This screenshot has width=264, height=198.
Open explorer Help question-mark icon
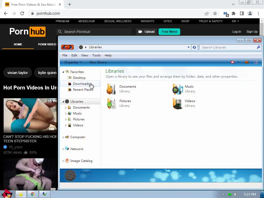point(256,62)
